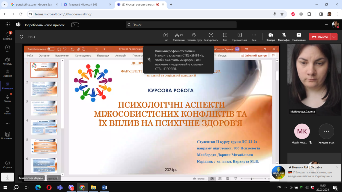The height and width of the screenshot is (192, 342).
Task: Open Activity feed in Teams sidebar
Action: [7, 36]
